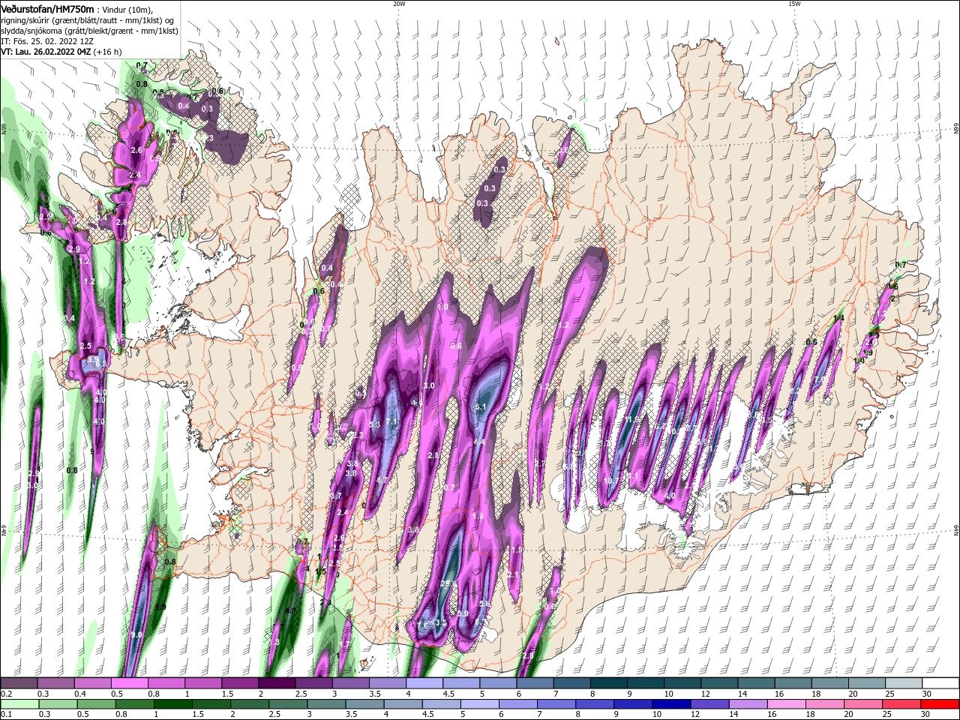Click the 7.1 precipitation value on map
Image resolution: width=960 pixels, height=720 pixels.
(391, 421)
